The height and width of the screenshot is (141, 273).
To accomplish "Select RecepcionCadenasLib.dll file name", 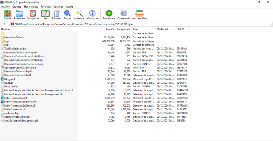I will [x=18, y=75].
